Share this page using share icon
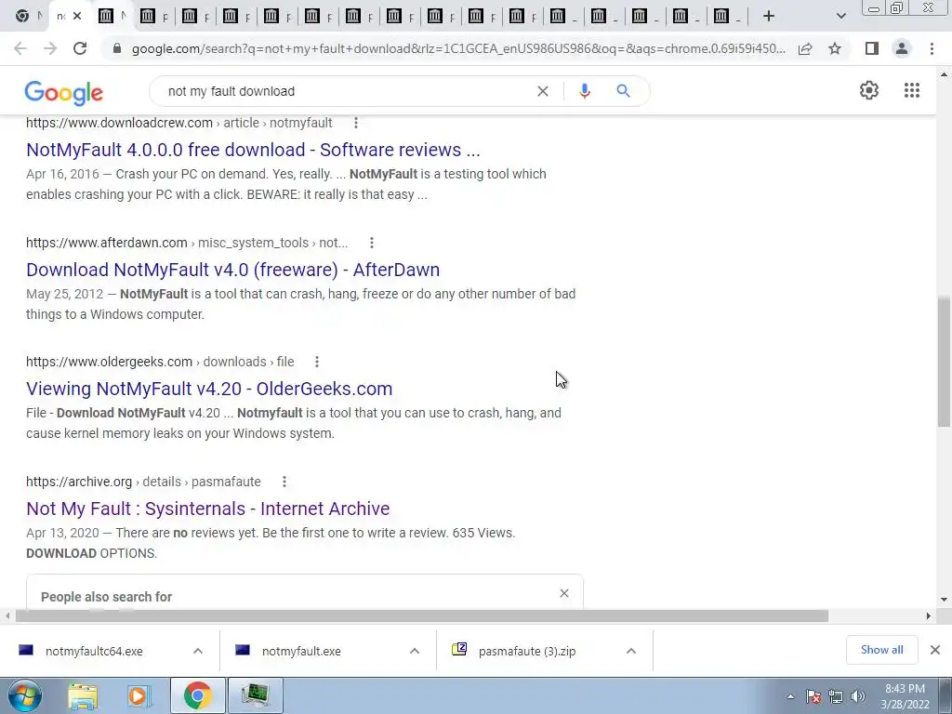Image resolution: width=952 pixels, height=714 pixels. [805, 48]
